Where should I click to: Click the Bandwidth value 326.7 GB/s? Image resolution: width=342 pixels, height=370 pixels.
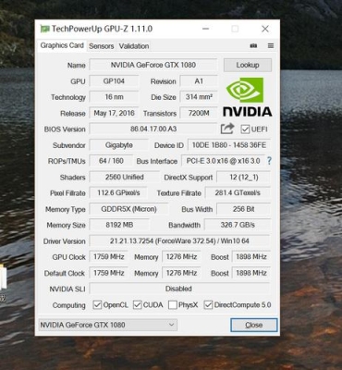point(238,225)
